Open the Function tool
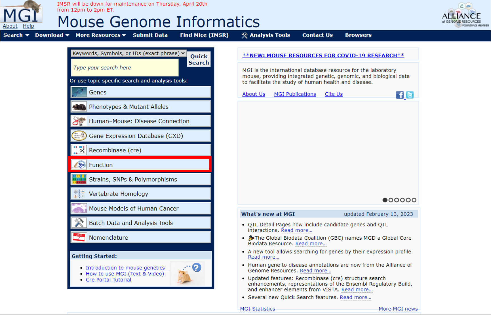Image resolution: width=491 pixels, height=315 pixels. [141, 165]
